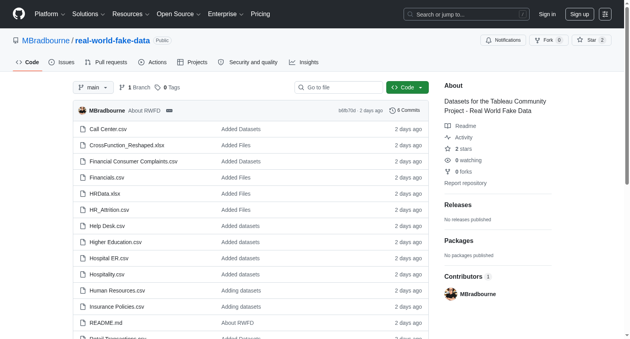Open the Hospital ER.csv file

click(x=109, y=258)
